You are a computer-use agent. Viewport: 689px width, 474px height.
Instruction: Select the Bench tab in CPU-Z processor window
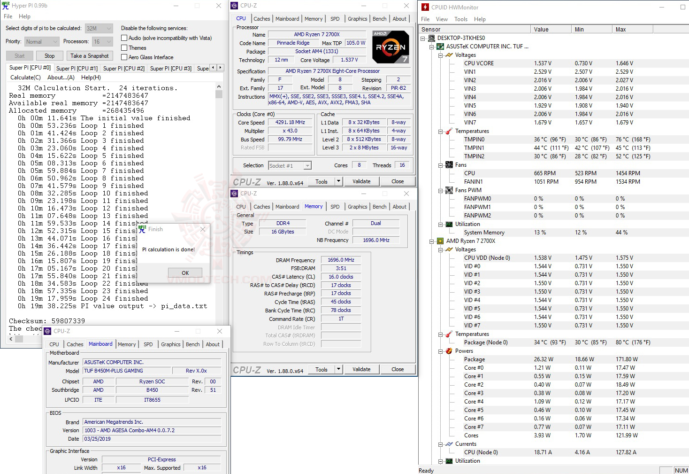coord(380,19)
